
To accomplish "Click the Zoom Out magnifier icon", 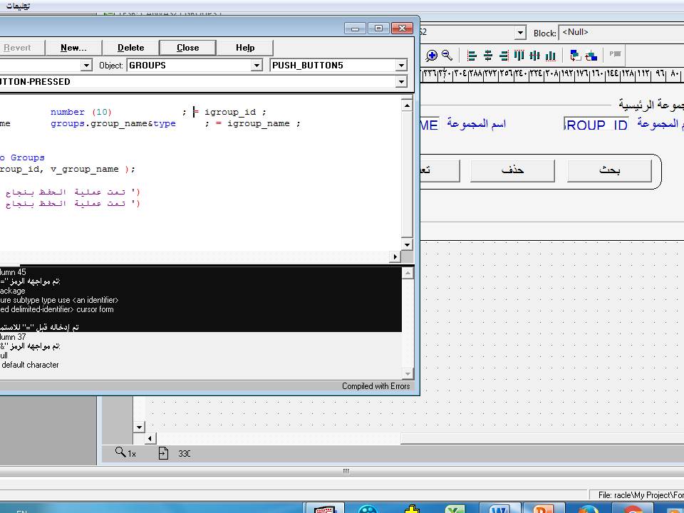I will click(447, 56).
